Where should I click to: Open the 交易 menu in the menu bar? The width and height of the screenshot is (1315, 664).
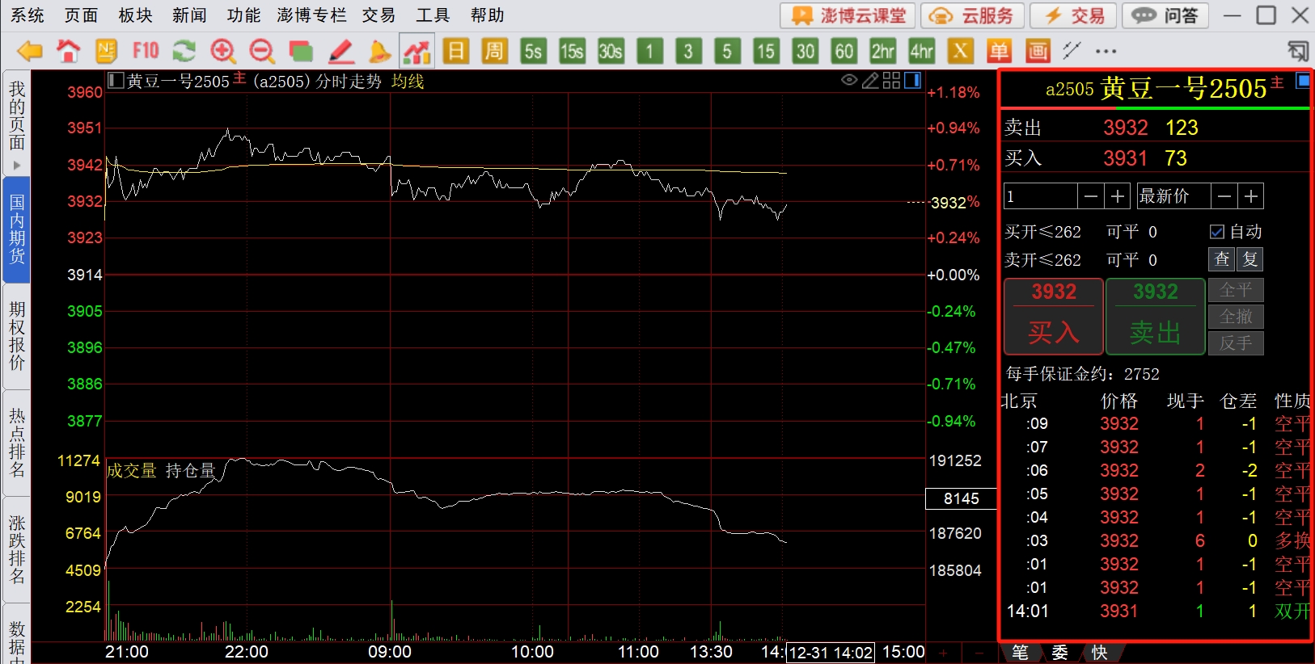[x=378, y=15]
